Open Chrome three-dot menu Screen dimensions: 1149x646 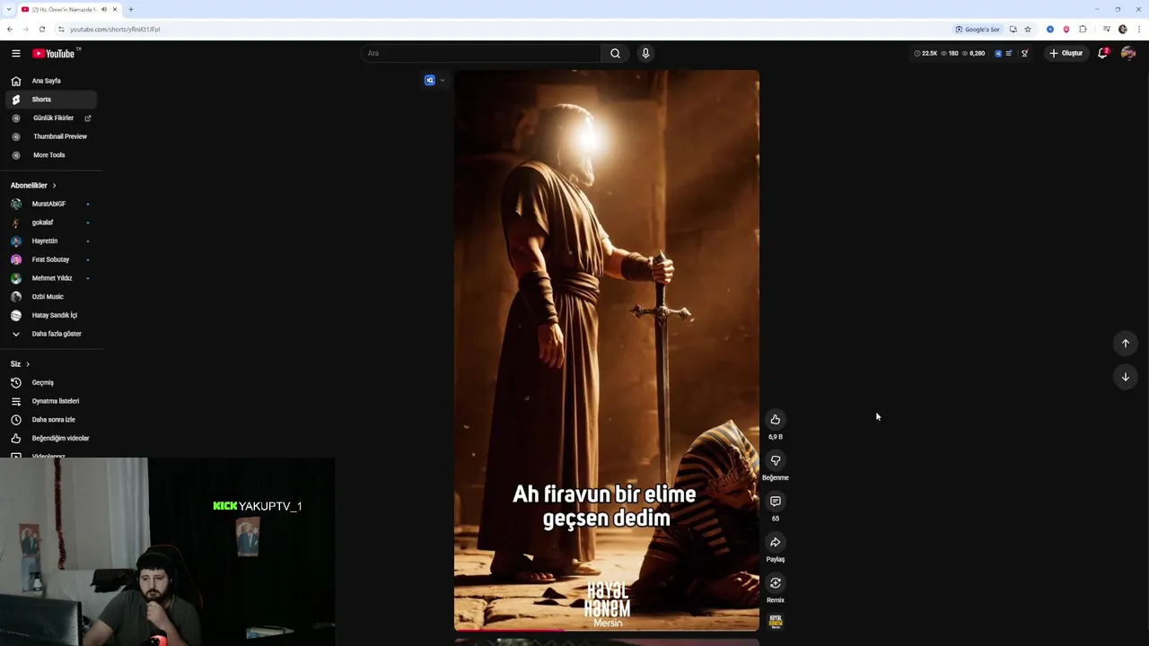pos(1139,29)
